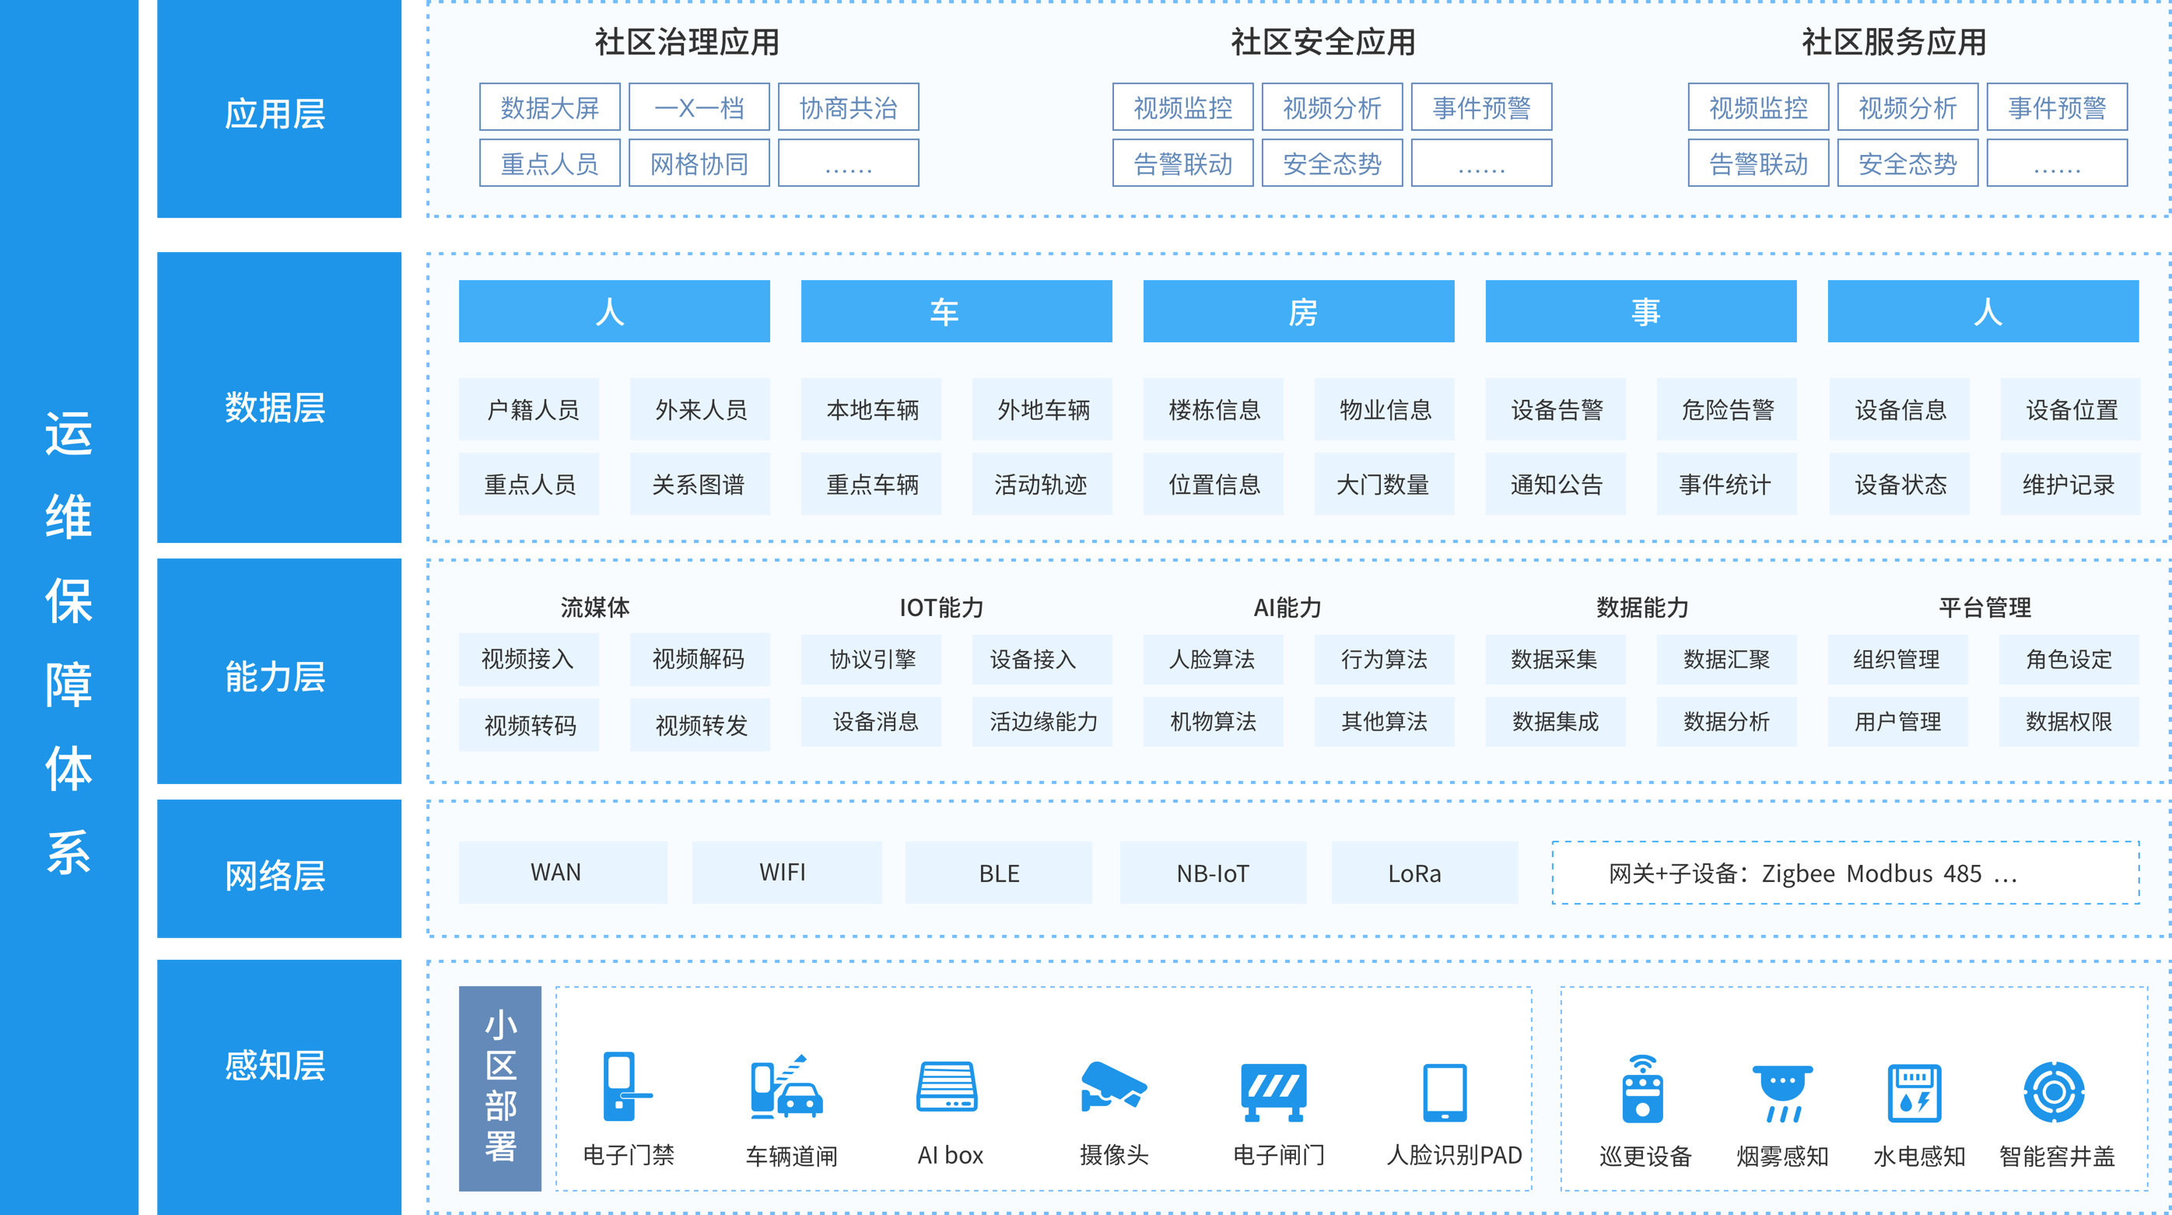
Task: Expand the 网关+子设备 Zigbee Modbus panel
Action: point(1844,873)
